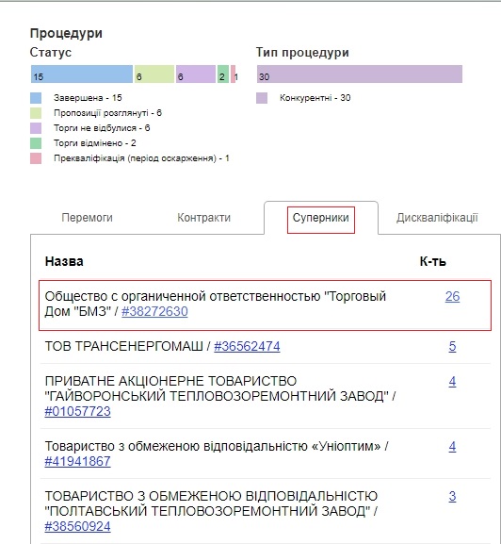Image resolution: width=501 pixels, height=544 pixels.
Task: Click the blue Завершена legend swatch
Action: 36,98
